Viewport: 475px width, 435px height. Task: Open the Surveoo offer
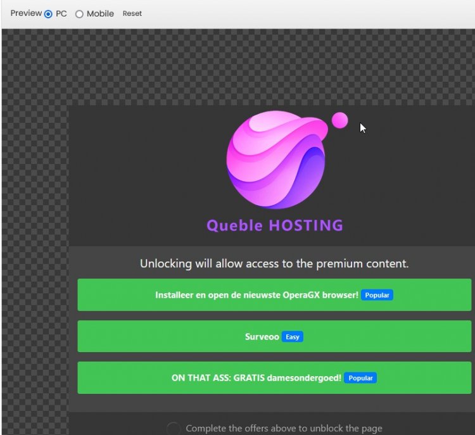[274, 336]
